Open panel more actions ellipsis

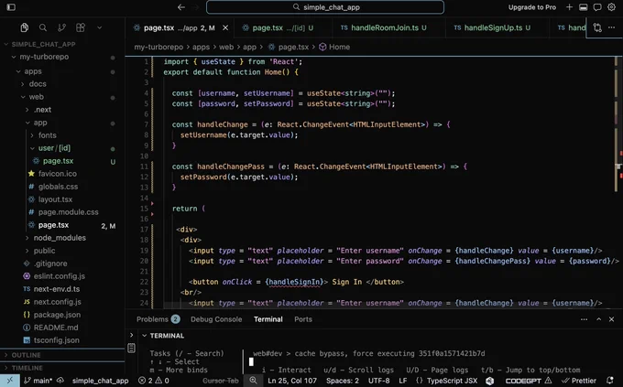[x=584, y=319]
